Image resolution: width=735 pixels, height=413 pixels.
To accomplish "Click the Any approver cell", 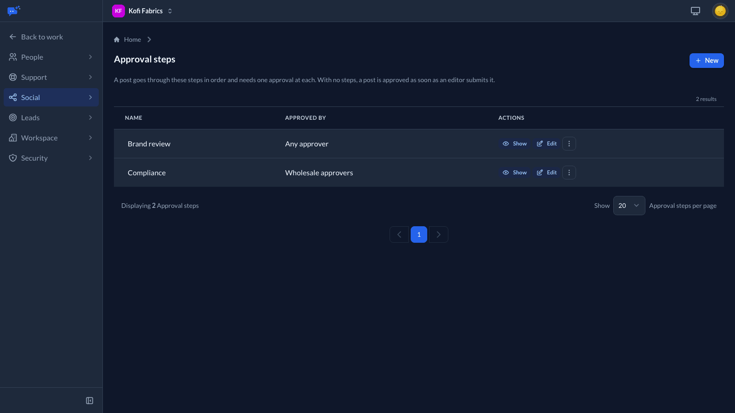I will (307, 144).
